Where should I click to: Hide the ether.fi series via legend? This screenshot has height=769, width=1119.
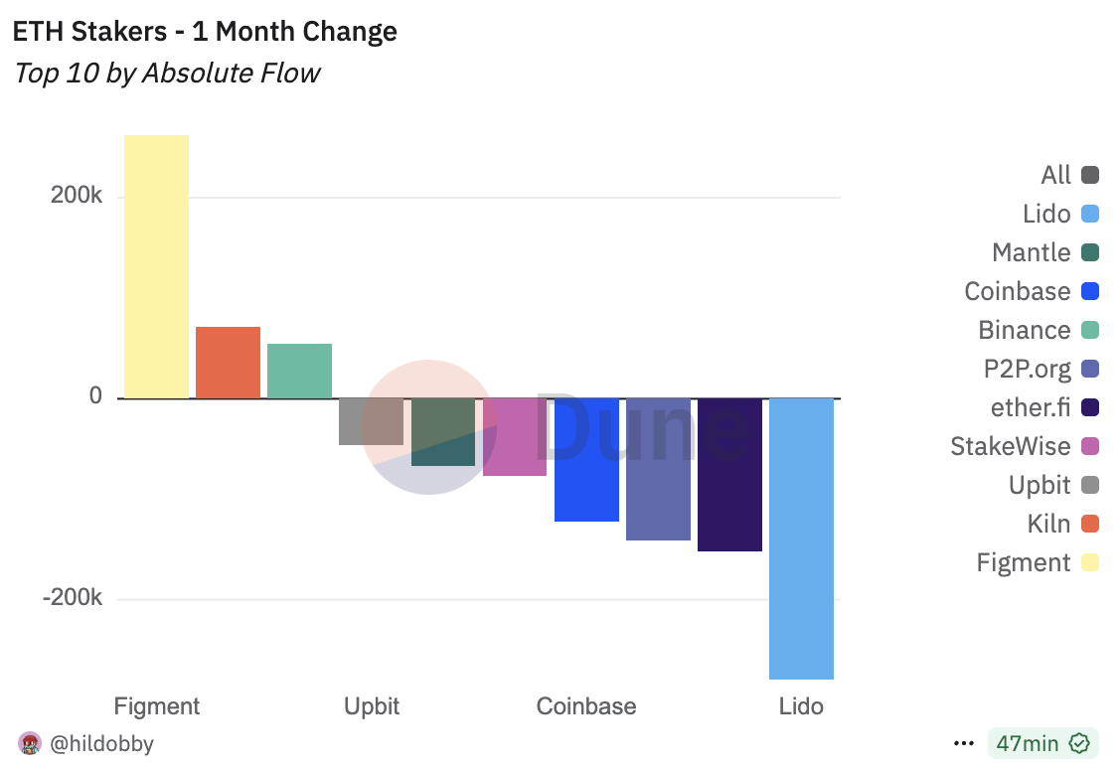[1044, 407]
